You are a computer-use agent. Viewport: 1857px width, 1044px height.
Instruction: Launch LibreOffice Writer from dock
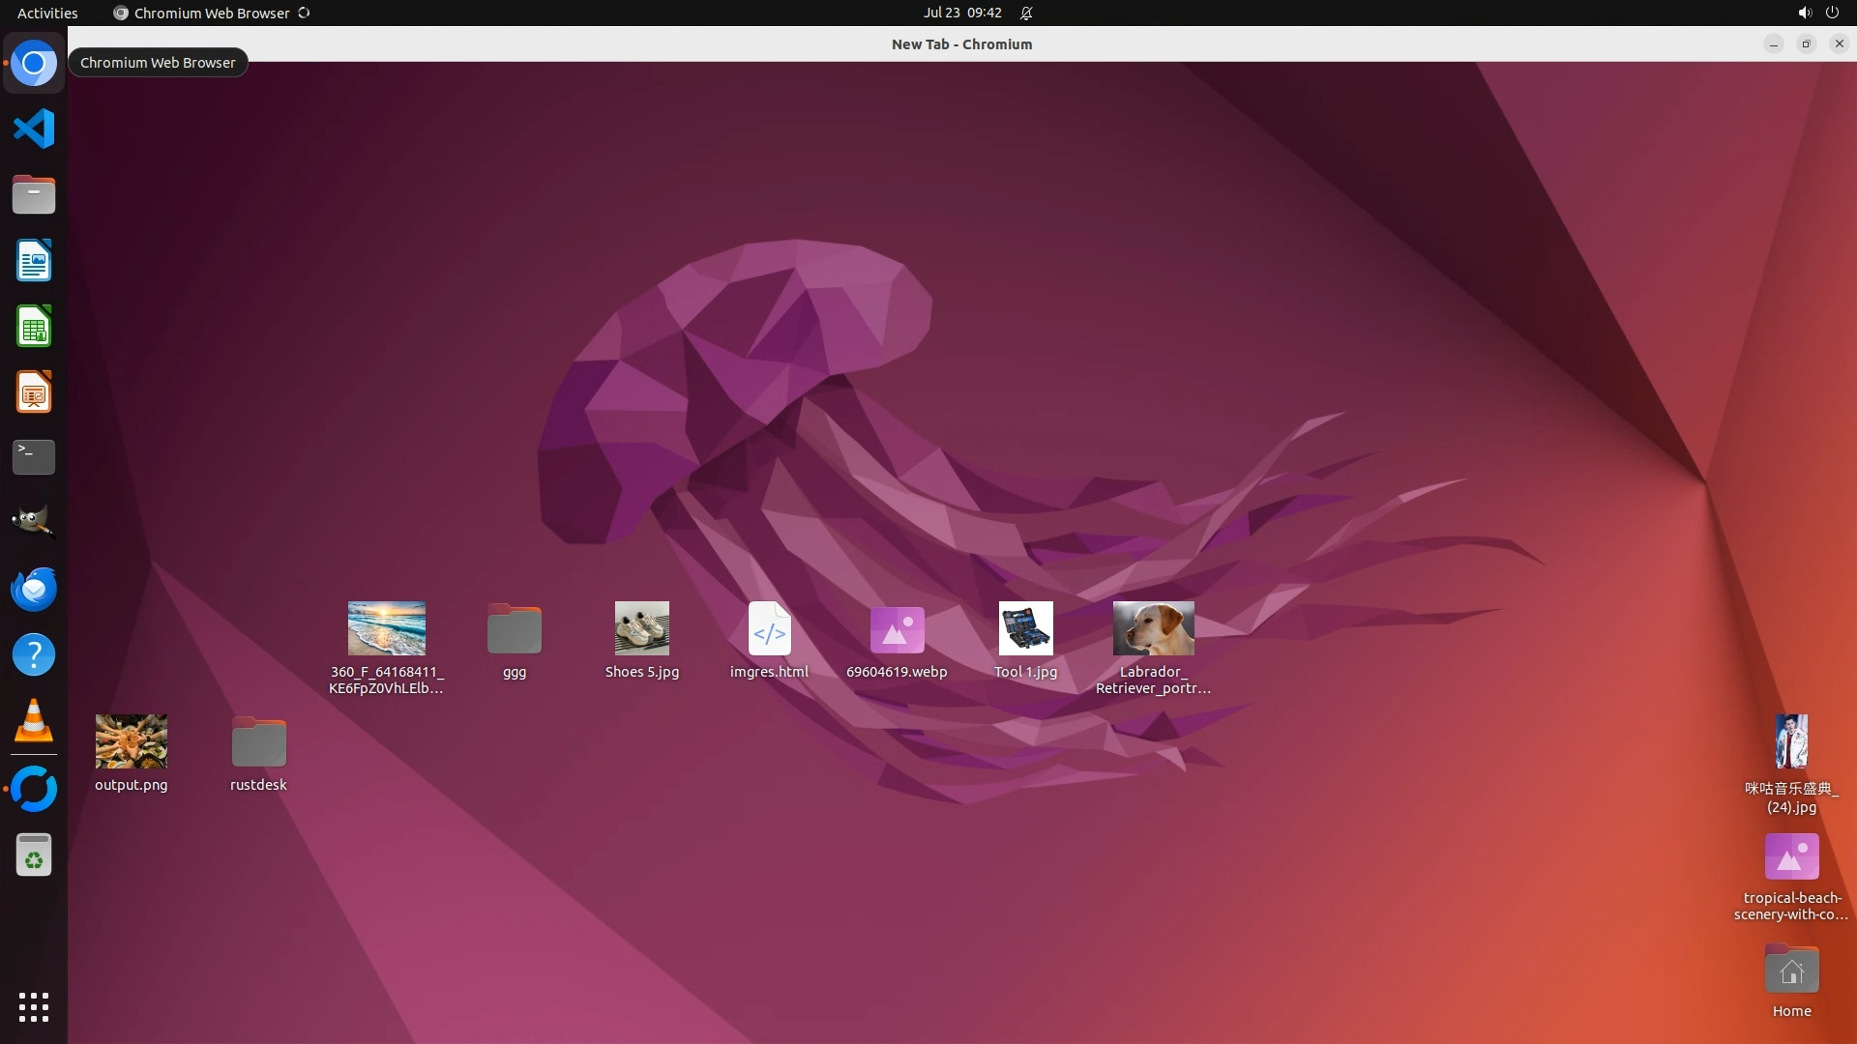(x=34, y=260)
